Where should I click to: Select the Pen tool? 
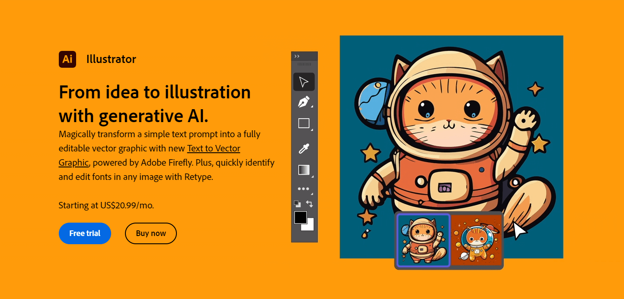tap(304, 102)
